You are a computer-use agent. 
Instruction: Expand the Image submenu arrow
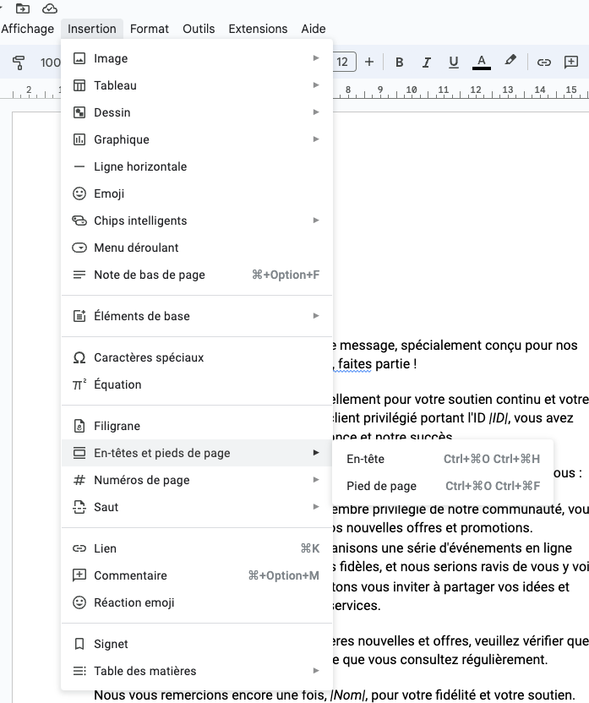point(316,58)
